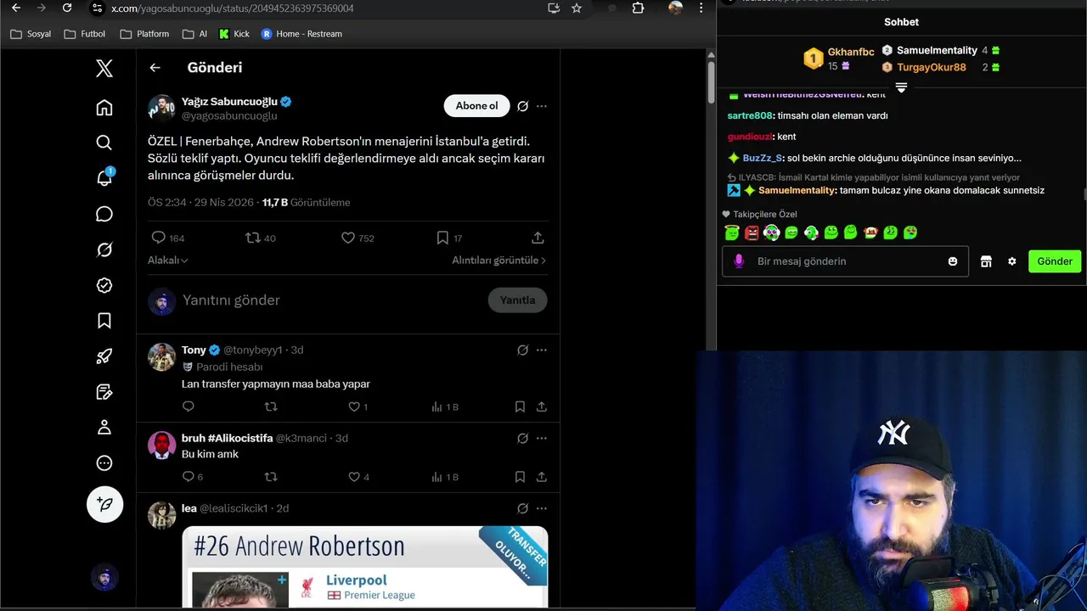Repost Tony's reply
The image size is (1087, 611).
271,407
